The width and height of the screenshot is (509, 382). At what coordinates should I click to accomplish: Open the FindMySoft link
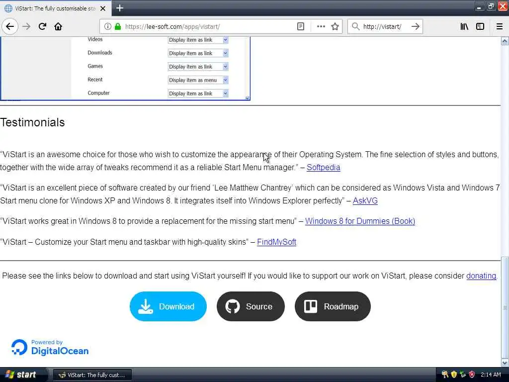click(x=276, y=242)
